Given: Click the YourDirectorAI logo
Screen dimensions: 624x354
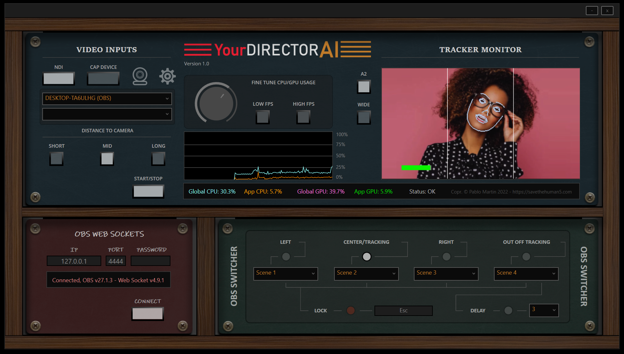Looking at the screenshot, I should (x=277, y=49).
